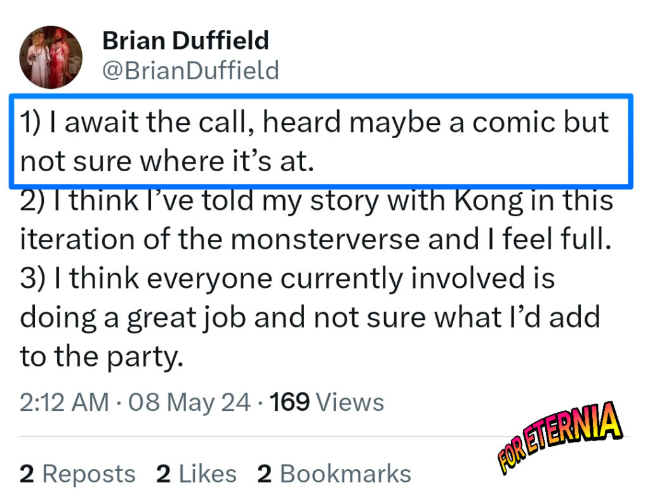The width and height of the screenshot is (650, 504).
Task: Open the 2 Reposts list
Action: (77, 474)
